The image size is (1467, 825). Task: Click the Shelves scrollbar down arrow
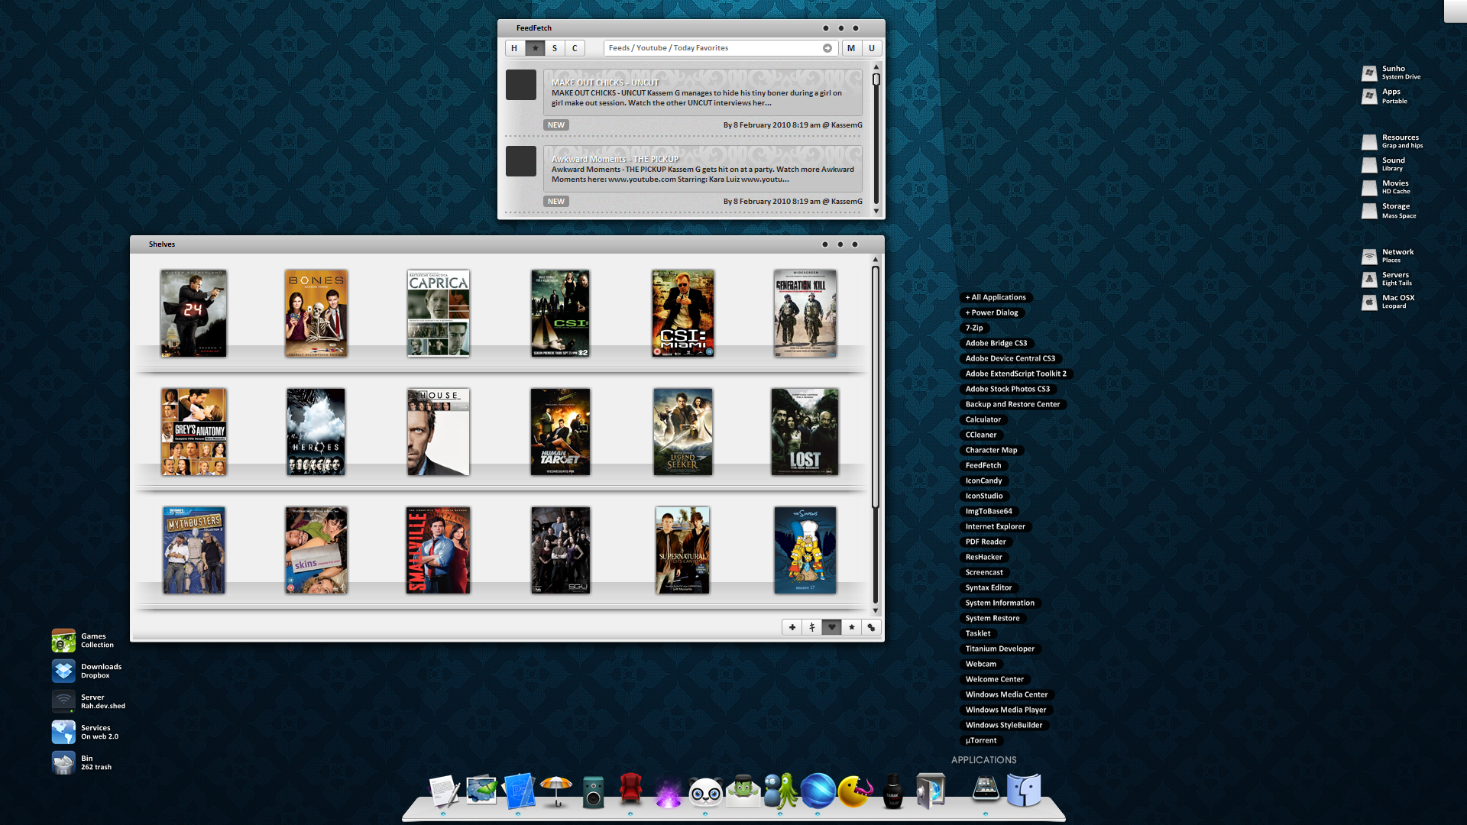coord(876,611)
